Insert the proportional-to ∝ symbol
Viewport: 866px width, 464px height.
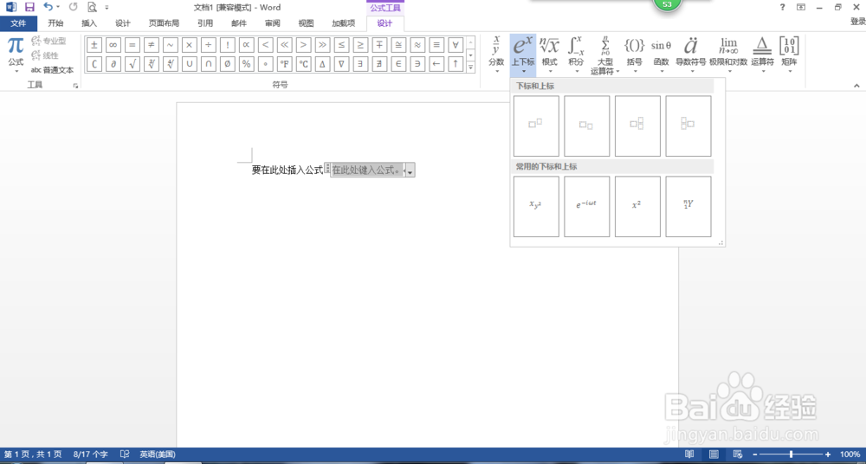click(x=246, y=45)
